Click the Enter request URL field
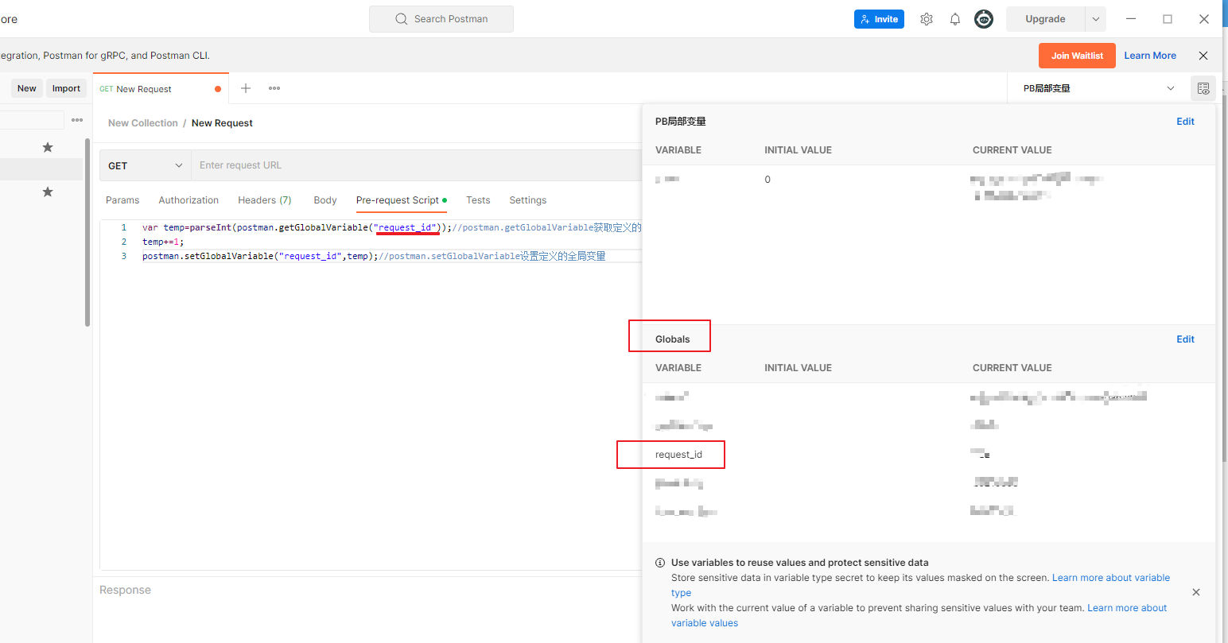Image resolution: width=1228 pixels, height=643 pixels. coord(416,165)
